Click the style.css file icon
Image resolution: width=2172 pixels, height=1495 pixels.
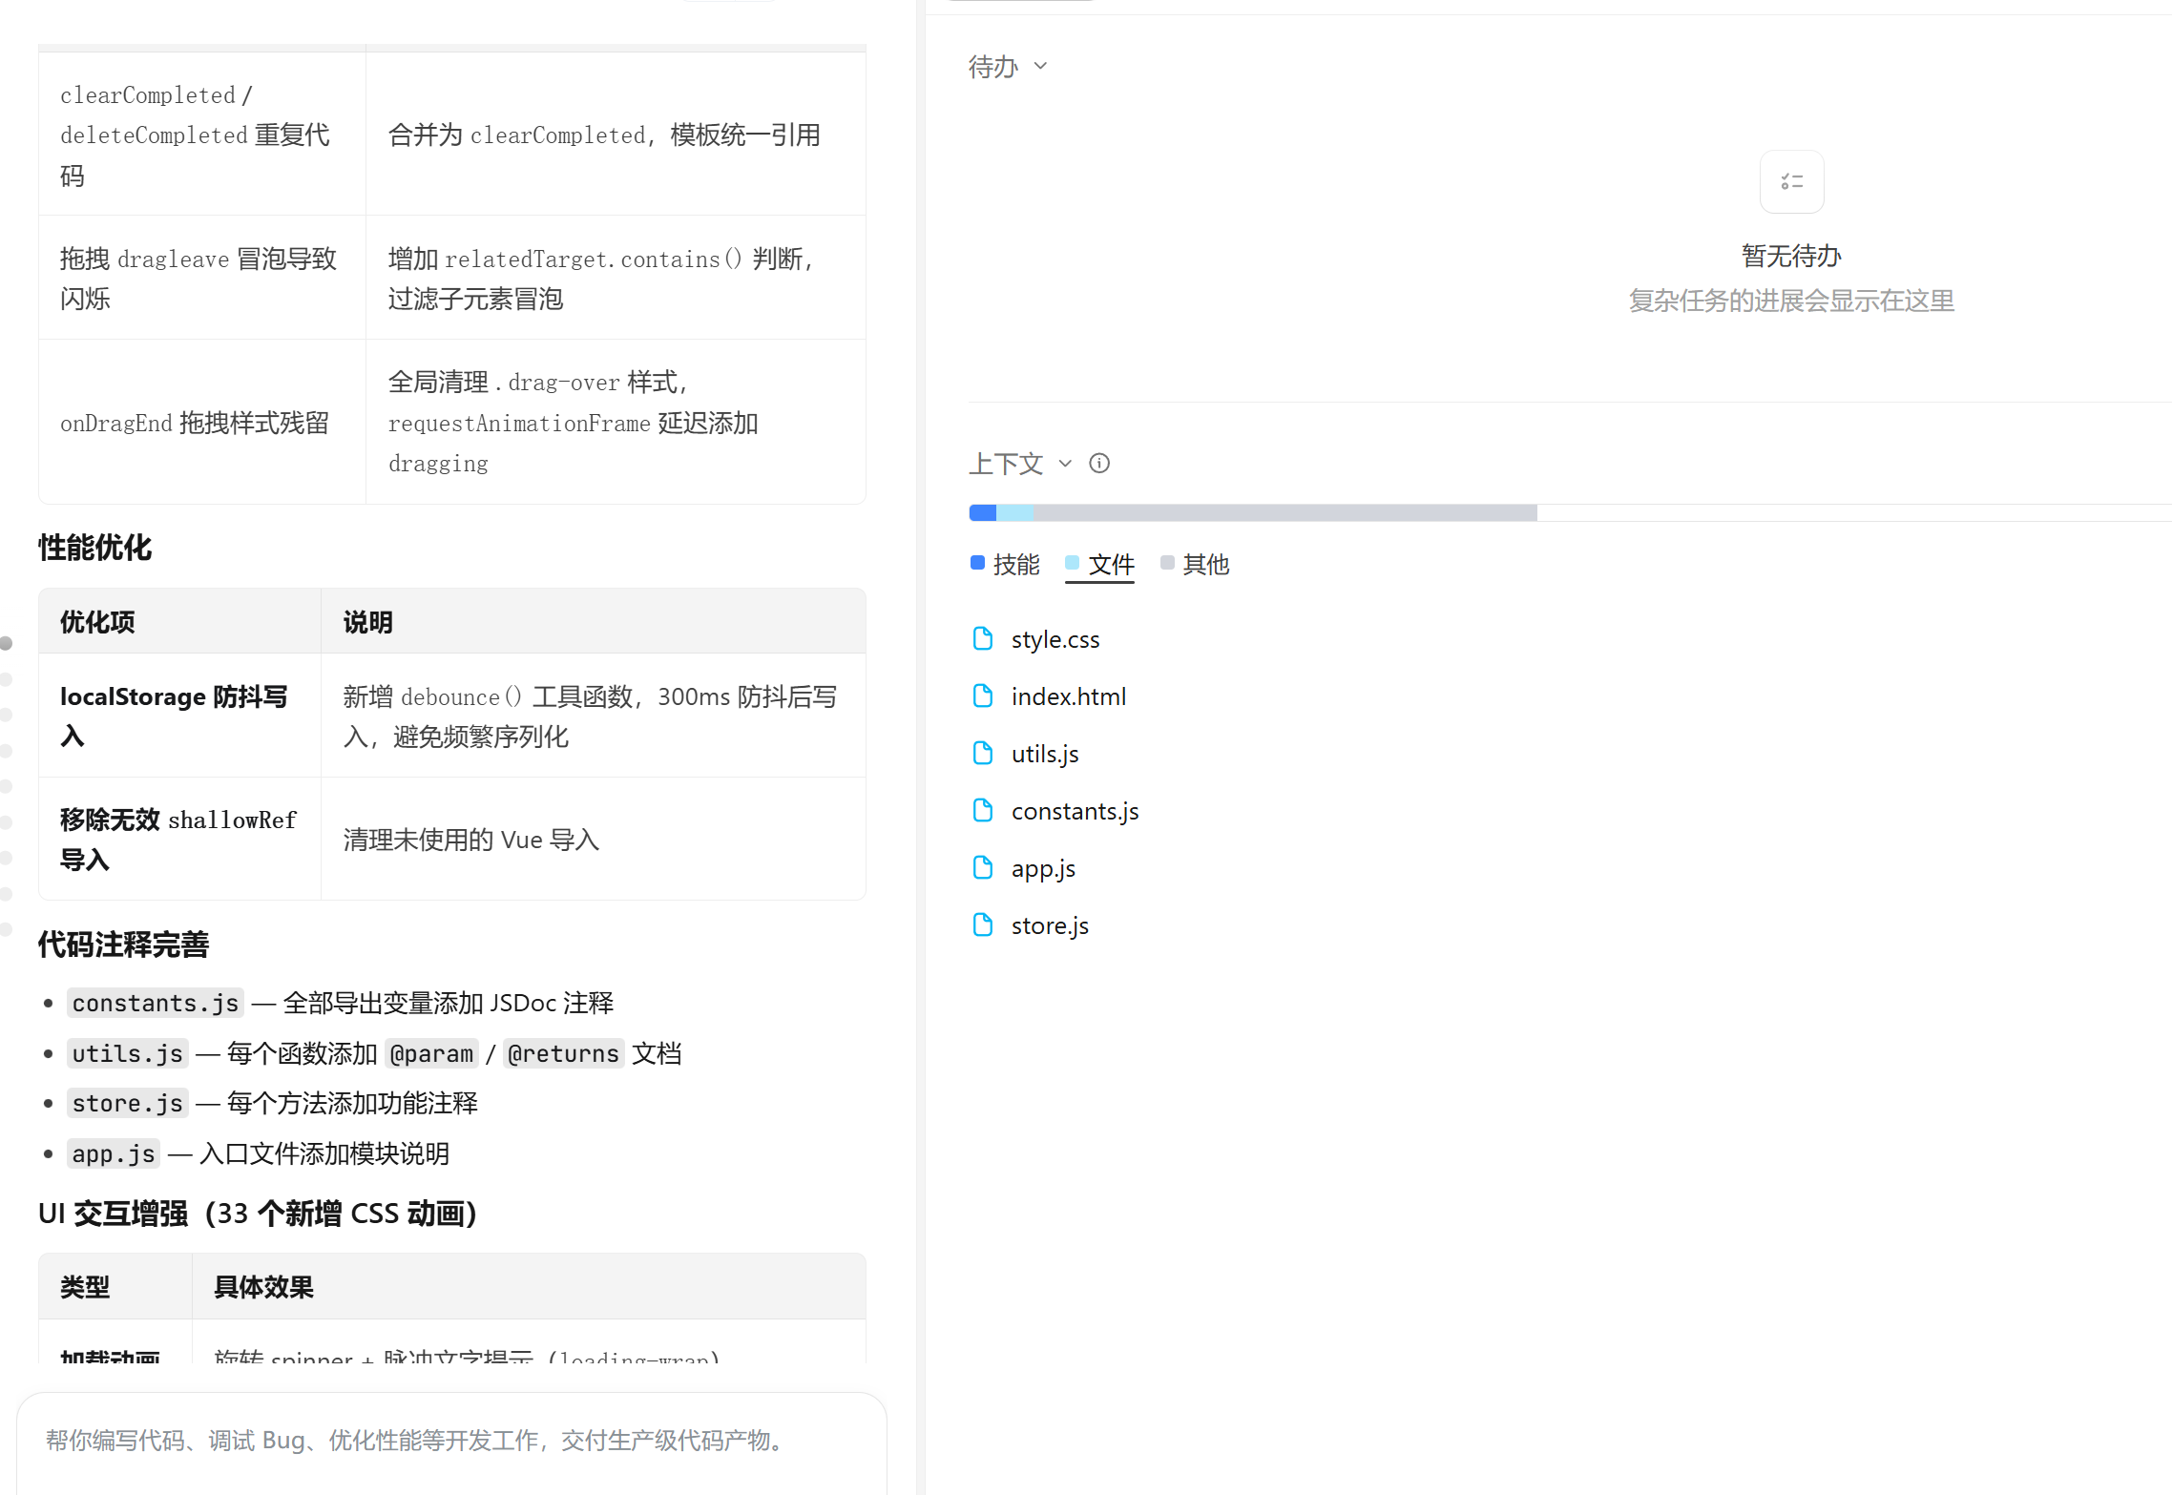pyautogui.click(x=982, y=638)
